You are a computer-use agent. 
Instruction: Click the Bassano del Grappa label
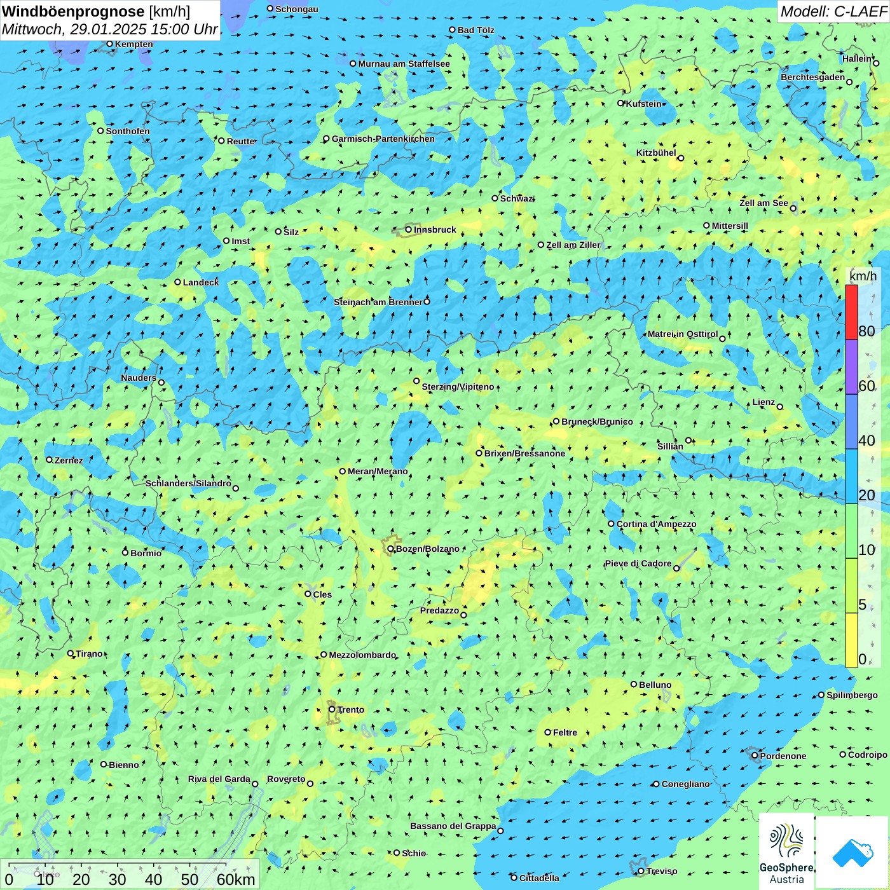click(x=453, y=826)
